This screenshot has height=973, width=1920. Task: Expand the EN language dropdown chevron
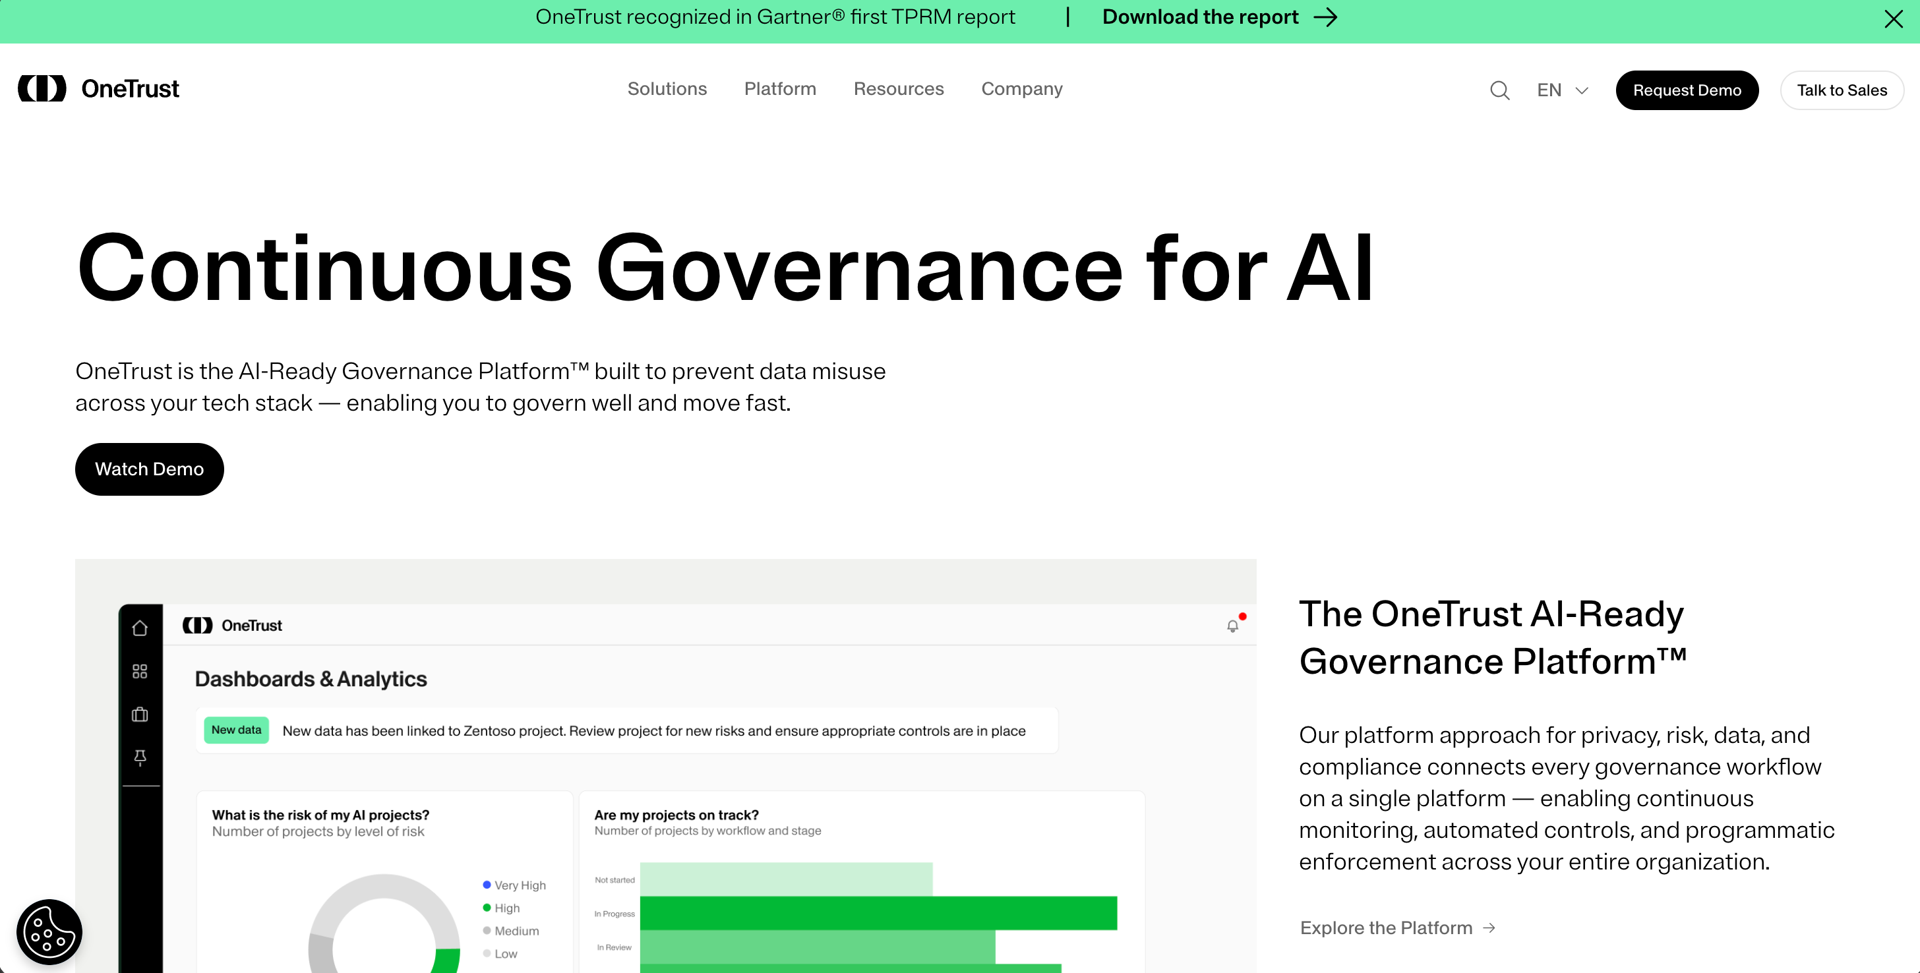[x=1582, y=90]
